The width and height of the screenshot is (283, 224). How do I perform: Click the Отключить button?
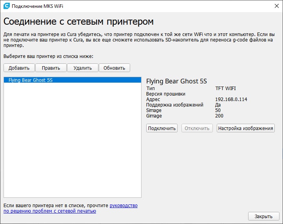pos(197,128)
